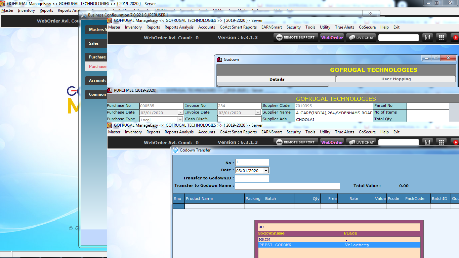Open Utility menu above Godown Transfer

click(x=325, y=132)
